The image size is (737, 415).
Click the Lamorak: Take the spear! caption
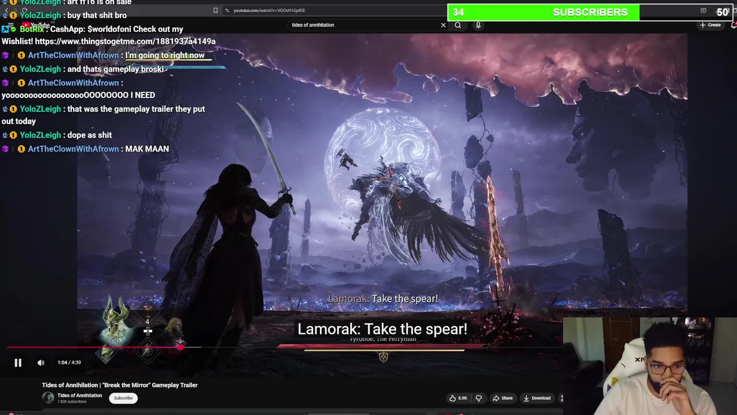click(x=382, y=329)
